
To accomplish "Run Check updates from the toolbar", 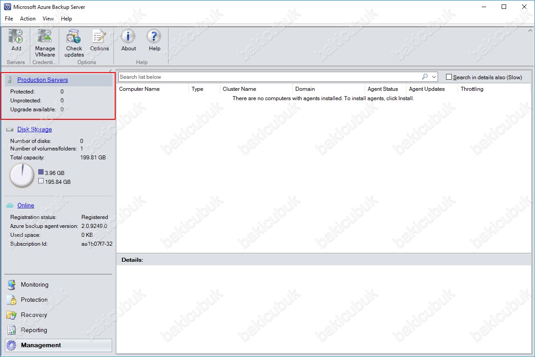I will point(74,43).
